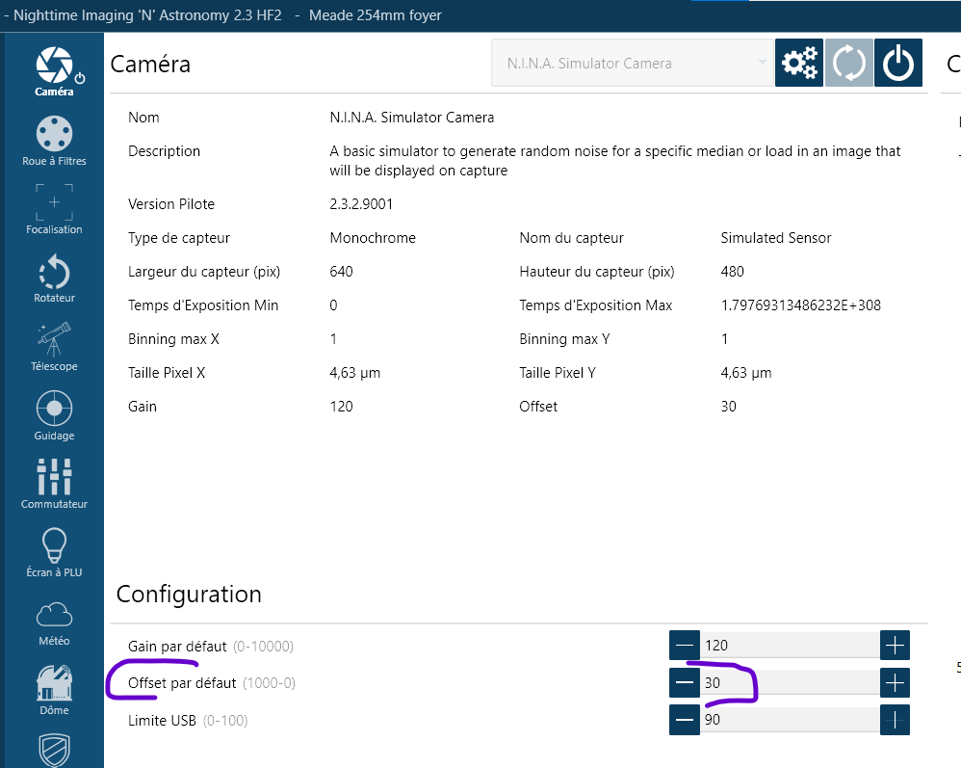Image resolution: width=961 pixels, height=768 pixels.
Task: Decrease the Offset par défaut value
Action: click(686, 683)
